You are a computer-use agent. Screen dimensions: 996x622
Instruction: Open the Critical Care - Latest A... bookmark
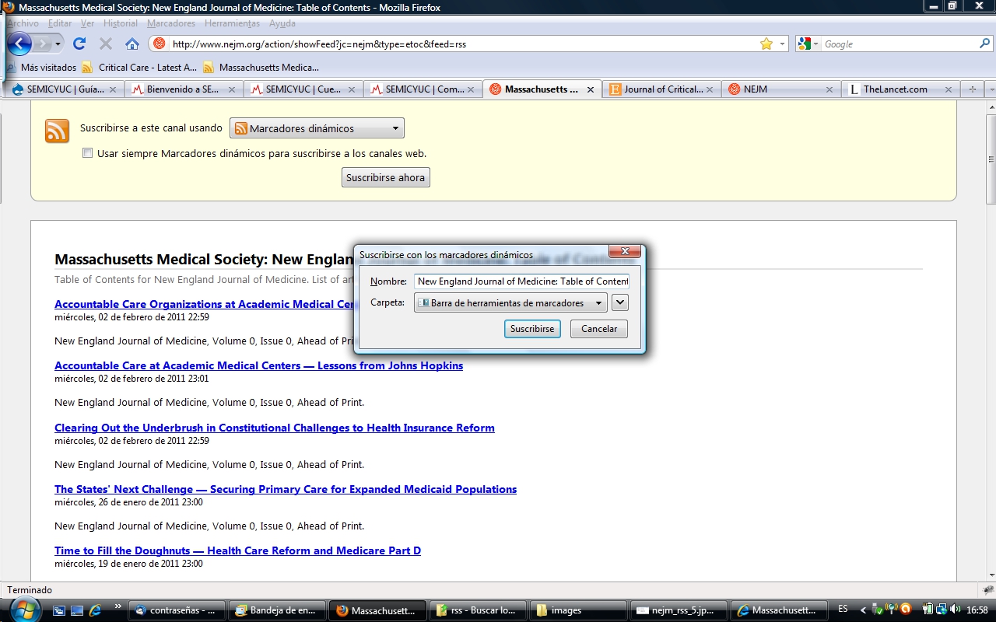point(140,68)
